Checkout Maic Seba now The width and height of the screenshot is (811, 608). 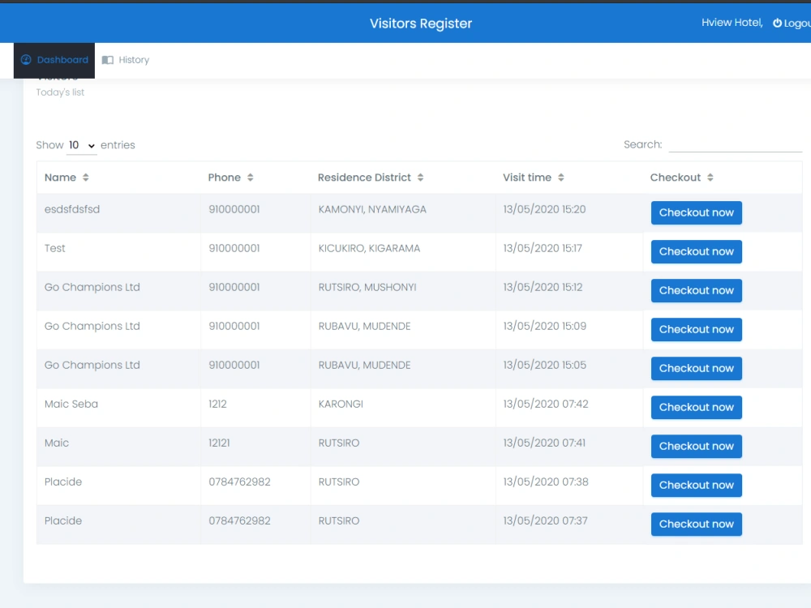696,408
